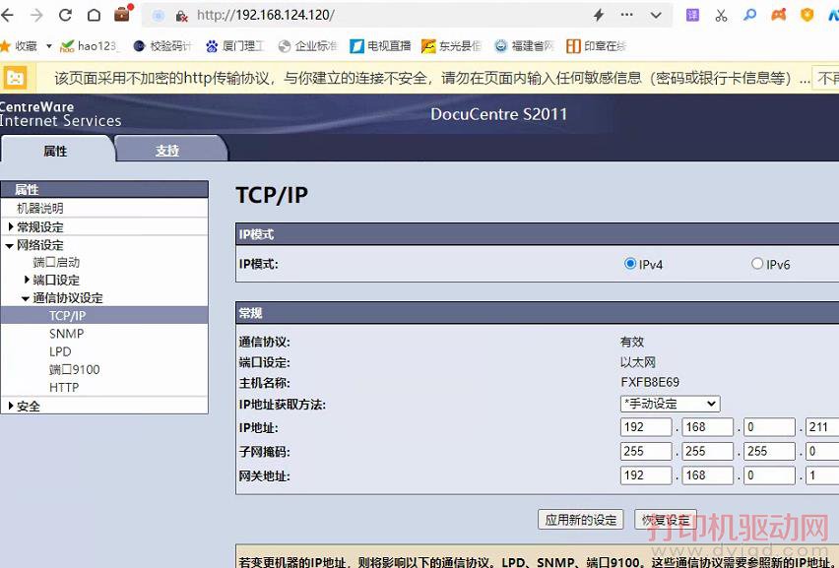Switch to the 支持 tab
Viewport: 839px width, 568px height.
(x=167, y=151)
